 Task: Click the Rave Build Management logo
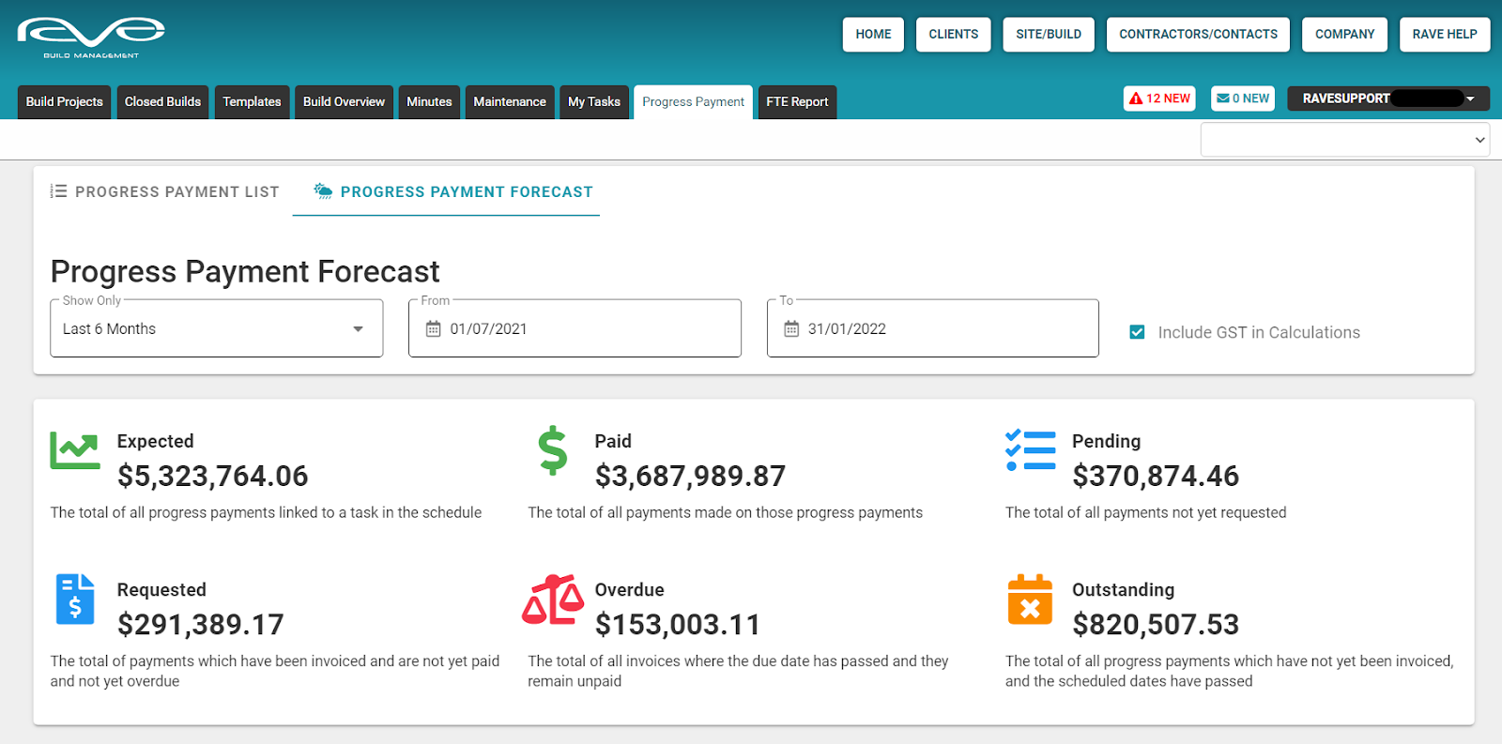(91, 38)
